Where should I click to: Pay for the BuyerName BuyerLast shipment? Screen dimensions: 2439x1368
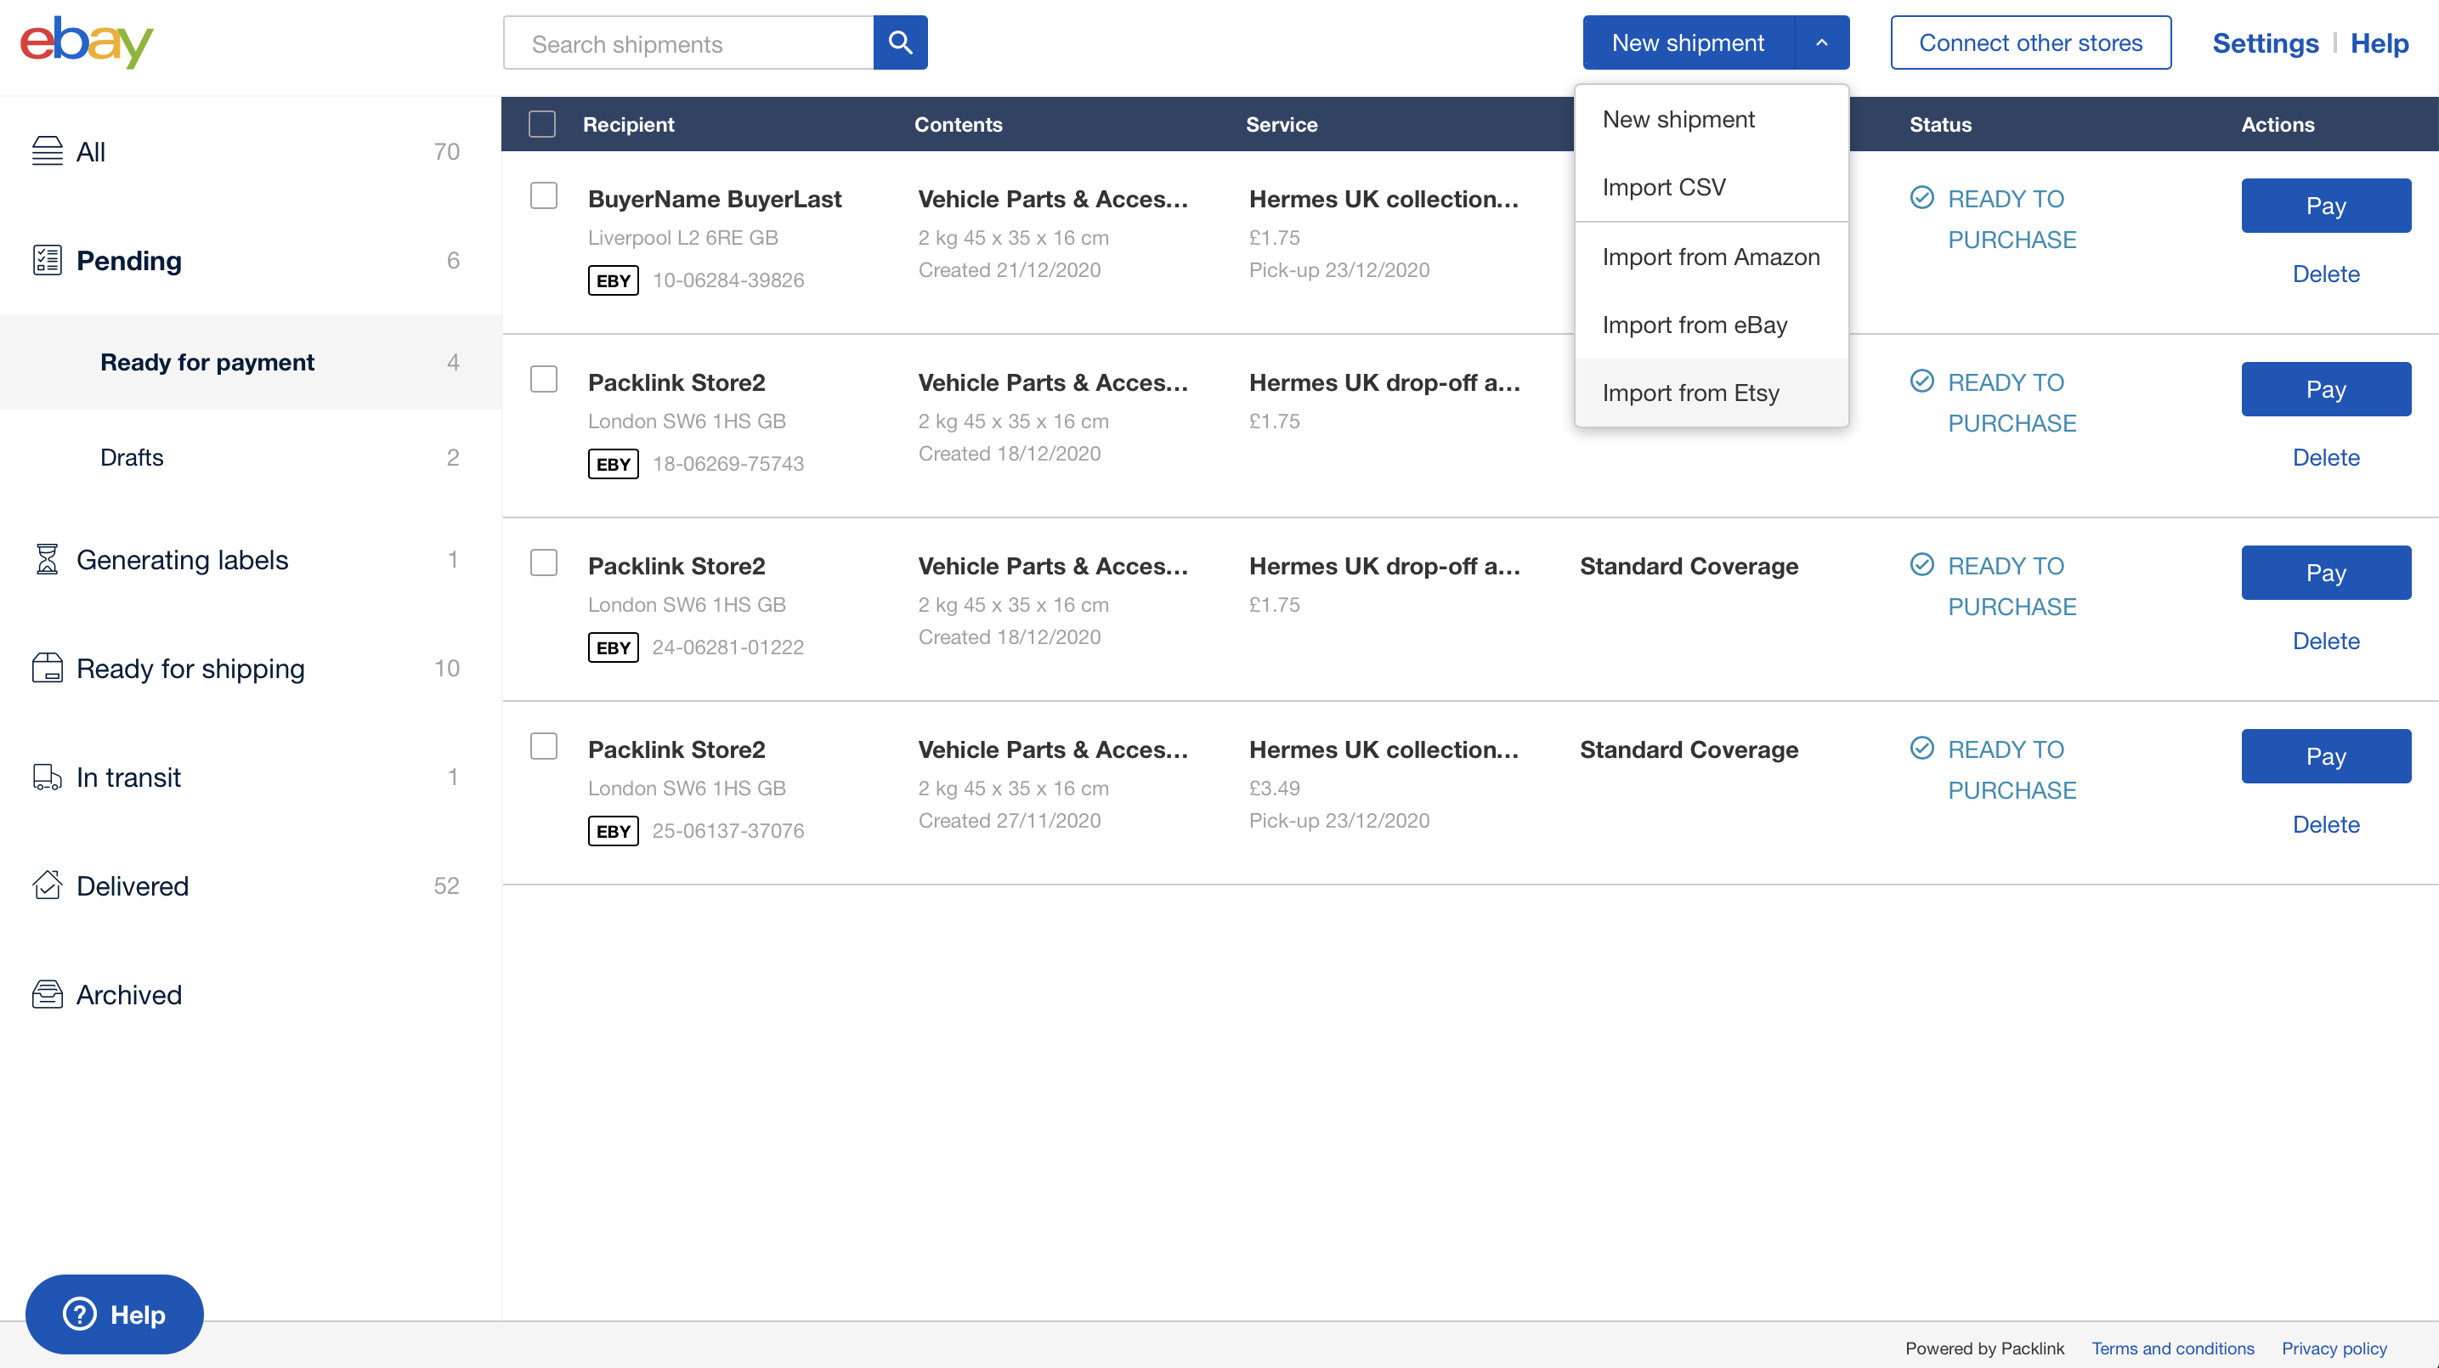[2326, 206]
